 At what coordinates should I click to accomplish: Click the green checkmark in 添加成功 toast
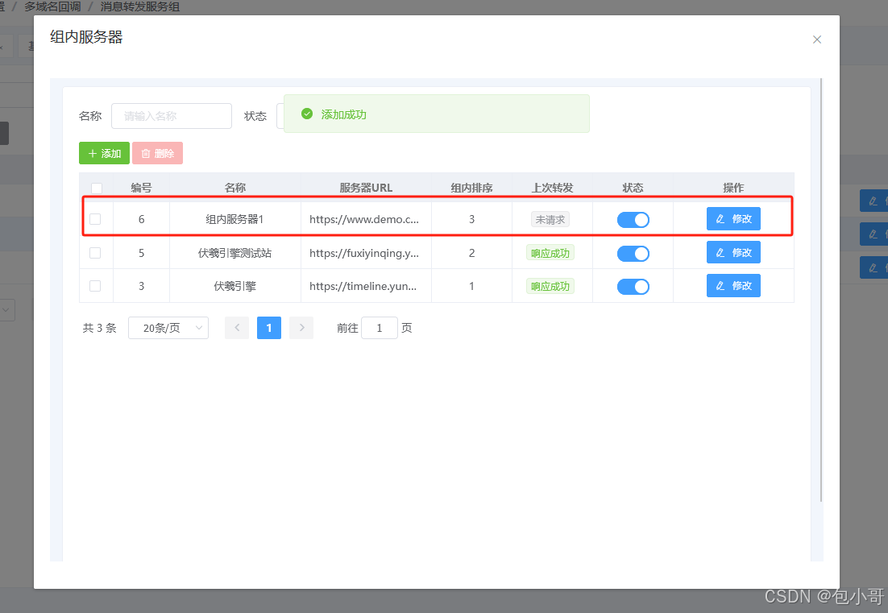306,114
